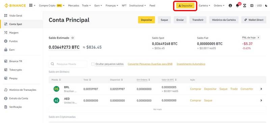
Task: Click the Visão Geral sidebar icon
Action: pos(6,15)
